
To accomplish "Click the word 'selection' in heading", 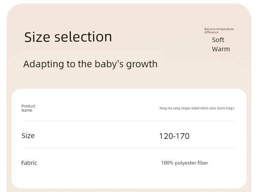I will (83, 37).
